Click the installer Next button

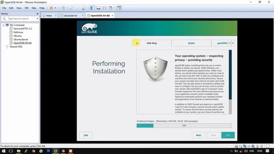pyautogui.click(x=228, y=135)
